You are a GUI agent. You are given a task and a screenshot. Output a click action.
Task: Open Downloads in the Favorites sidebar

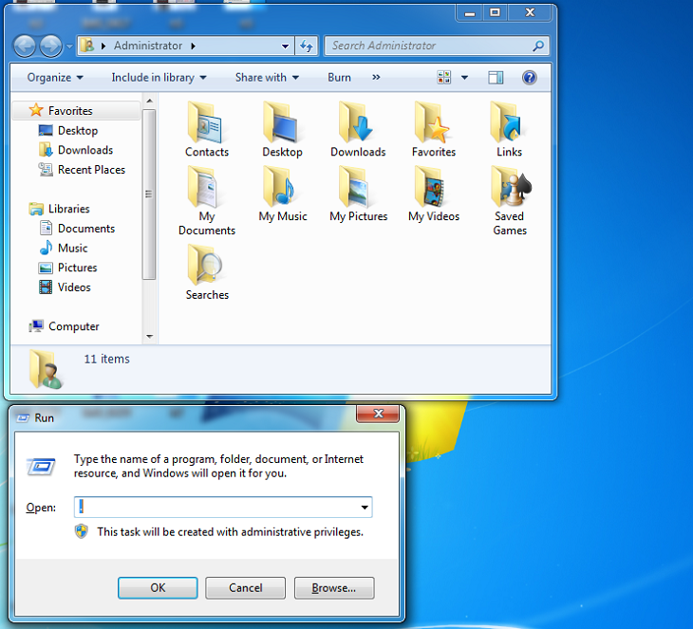(x=76, y=150)
